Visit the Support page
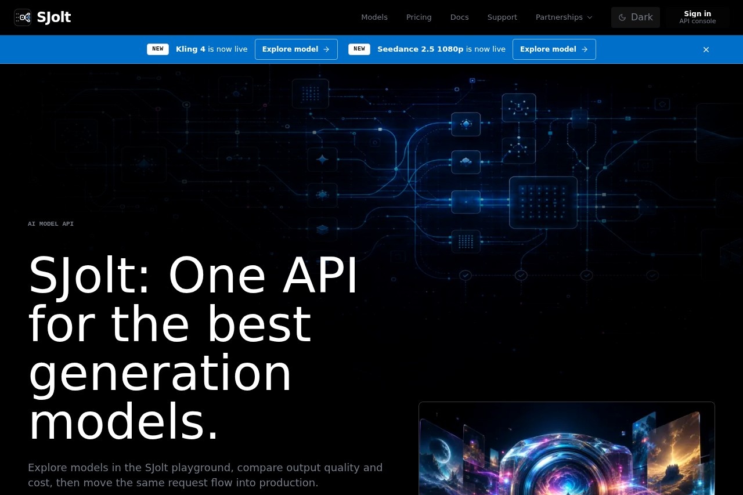This screenshot has height=495, width=743. pos(502,17)
